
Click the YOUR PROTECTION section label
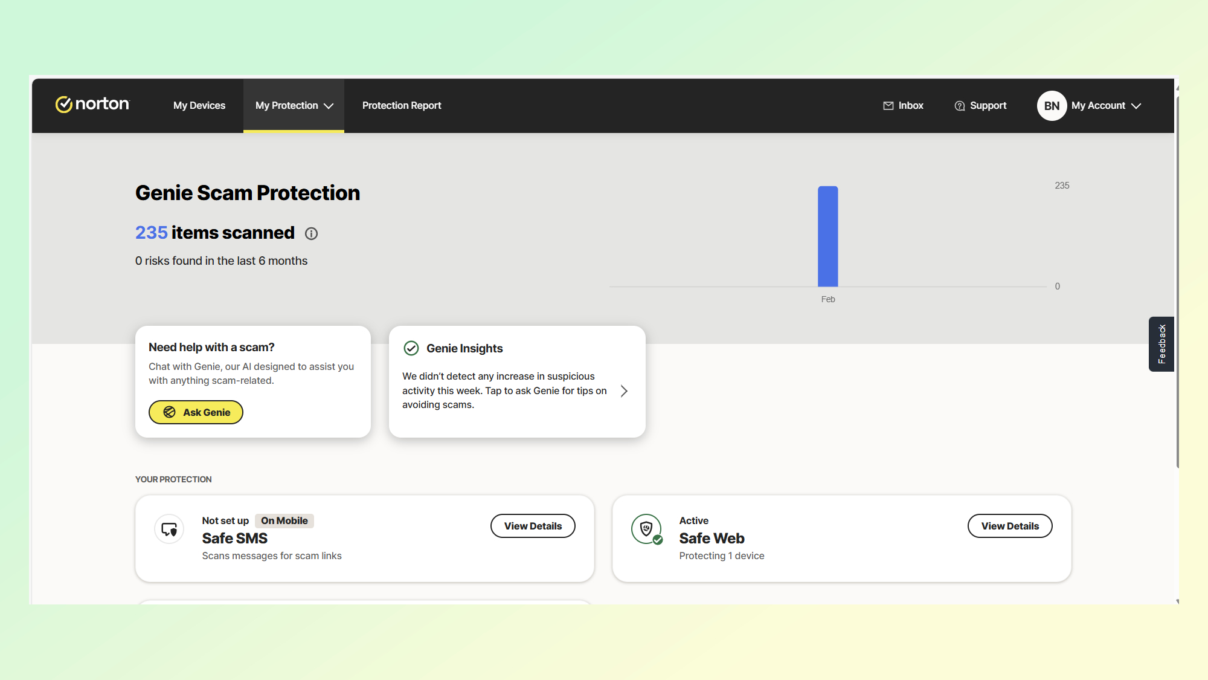click(173, 479)
